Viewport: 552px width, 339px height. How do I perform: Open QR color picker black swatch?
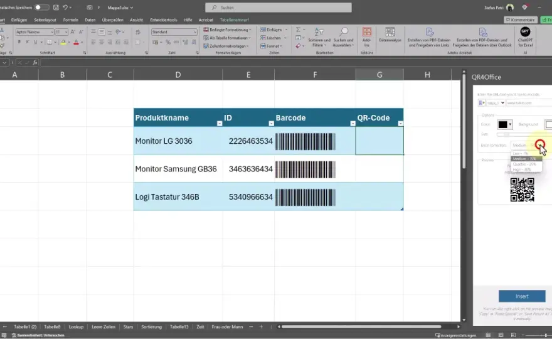coord(504,124)
